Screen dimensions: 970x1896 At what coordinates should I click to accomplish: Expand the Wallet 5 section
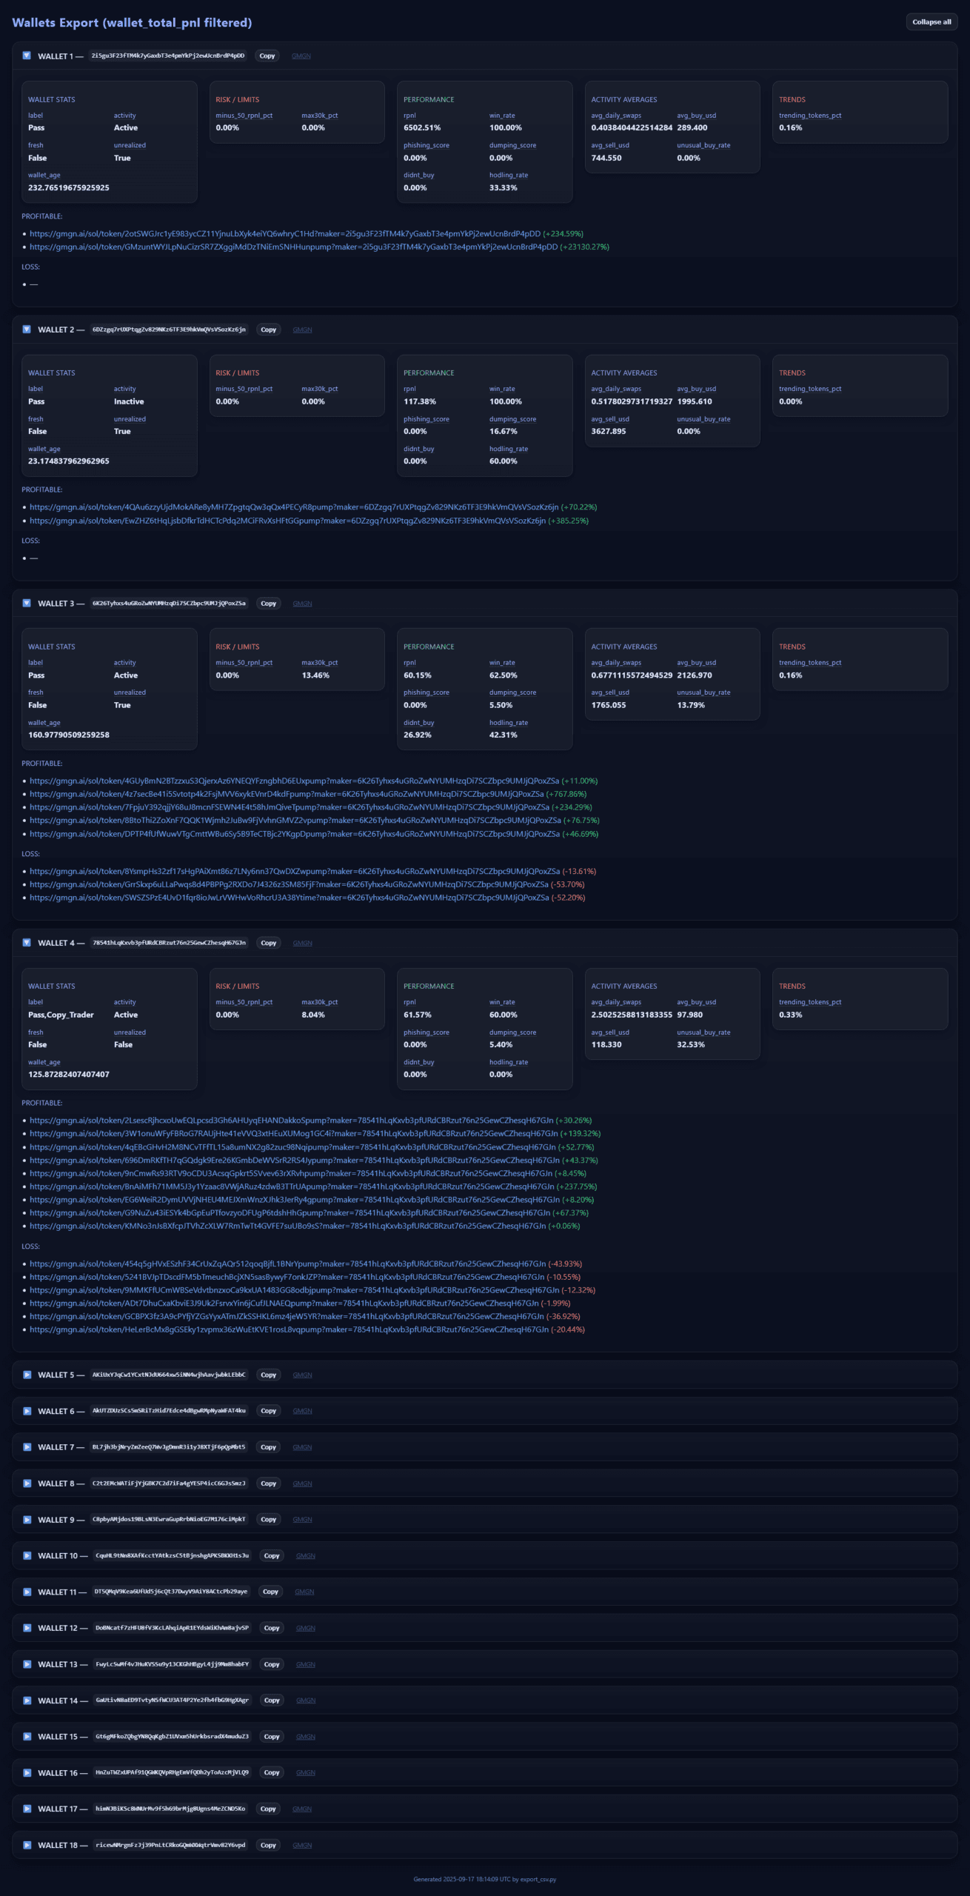27,1375
